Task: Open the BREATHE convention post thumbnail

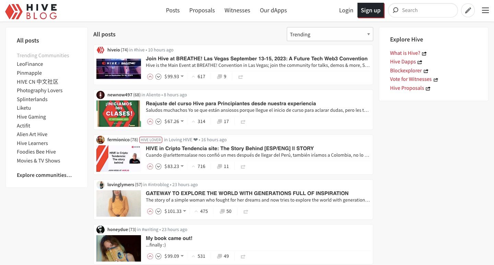Action: 119,69
